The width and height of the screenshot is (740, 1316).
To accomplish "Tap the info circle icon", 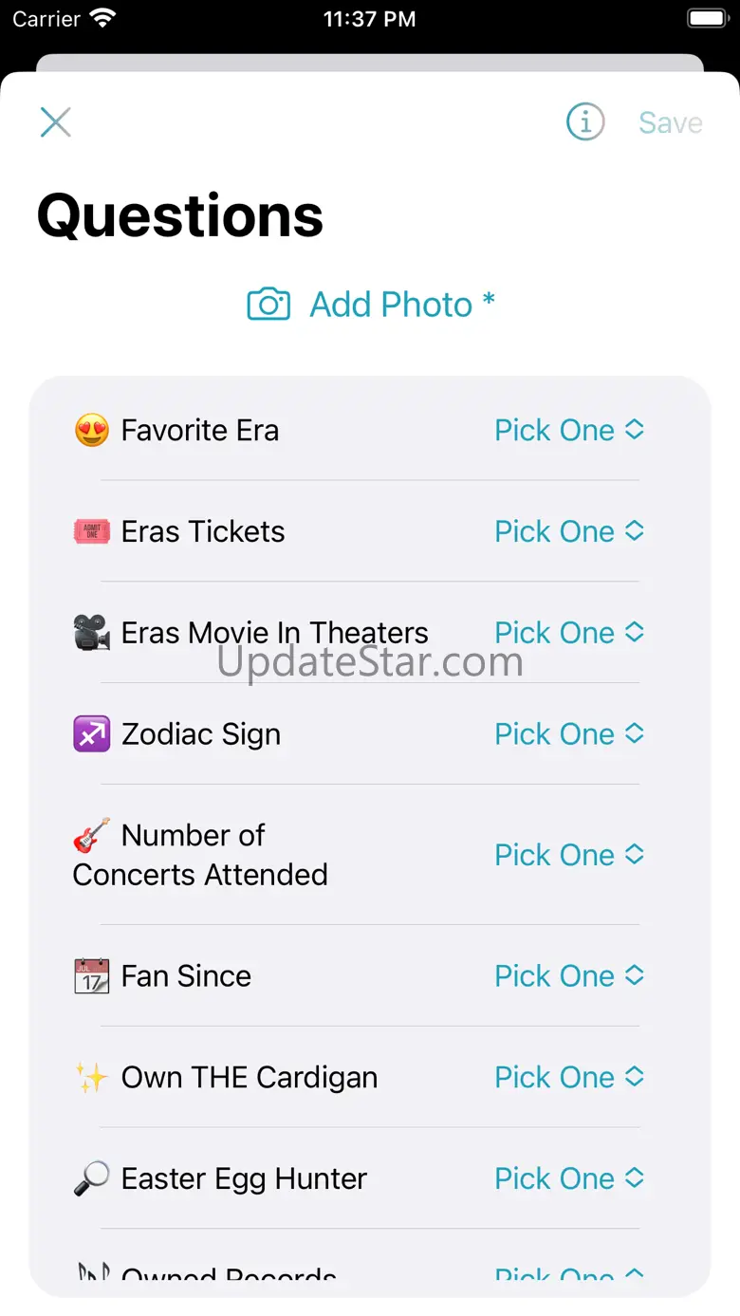I will [585, 122].
